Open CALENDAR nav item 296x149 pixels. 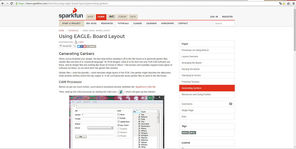pos(151,23)
